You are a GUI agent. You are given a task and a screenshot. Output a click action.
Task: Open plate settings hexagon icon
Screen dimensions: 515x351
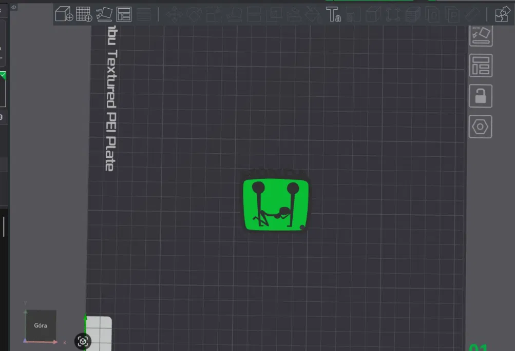click(480, 127)
